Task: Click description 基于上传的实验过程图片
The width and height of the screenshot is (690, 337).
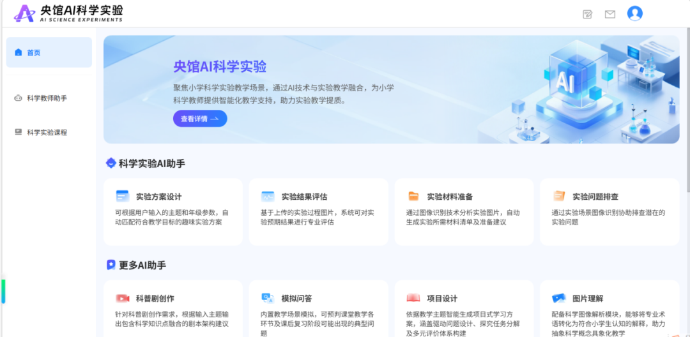Action: click(x=318, y=217)
